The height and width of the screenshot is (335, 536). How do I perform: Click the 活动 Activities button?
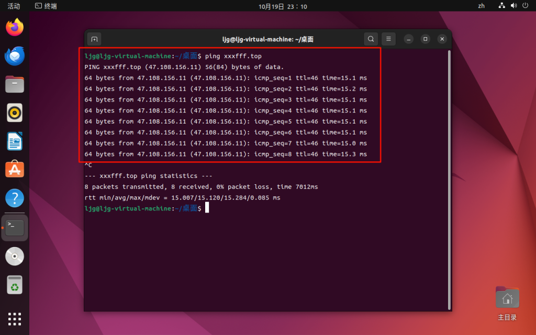coord(14,6)
